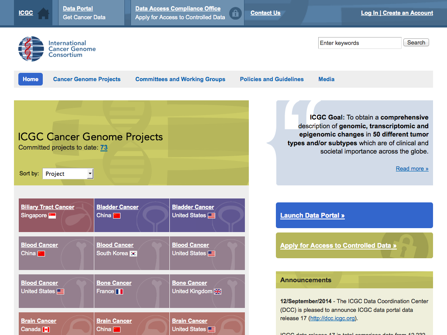Open the http://dcc.icgc.org link
The image size is (447, 335).
332,318
